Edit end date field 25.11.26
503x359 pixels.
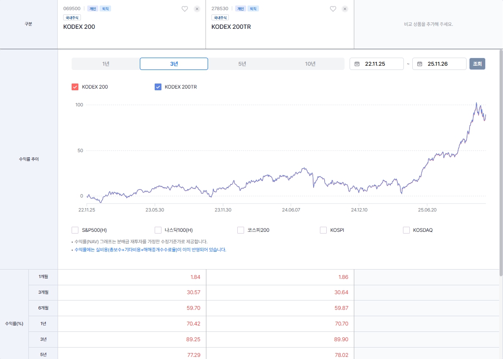tap(439, 64)
